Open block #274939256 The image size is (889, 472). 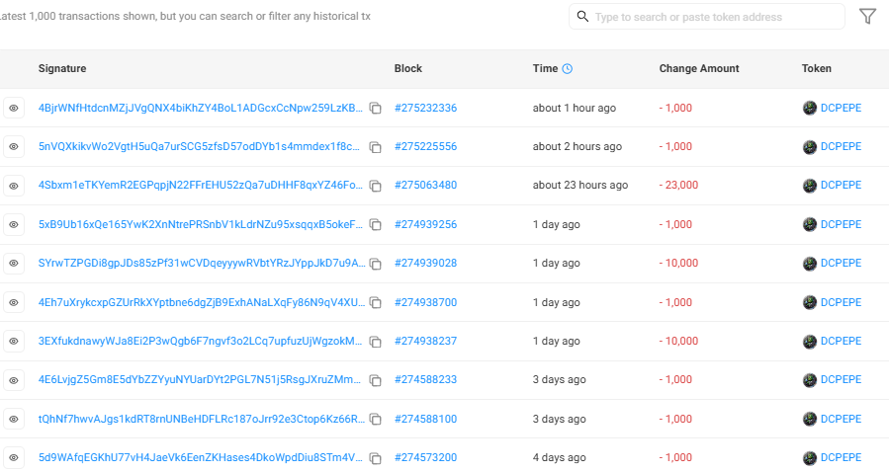pos(426,224)
